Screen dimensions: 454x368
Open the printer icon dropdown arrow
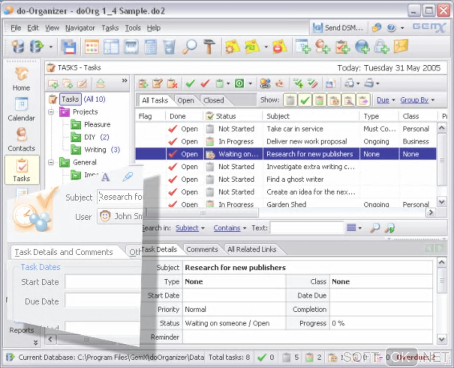[x=378, y=84]
